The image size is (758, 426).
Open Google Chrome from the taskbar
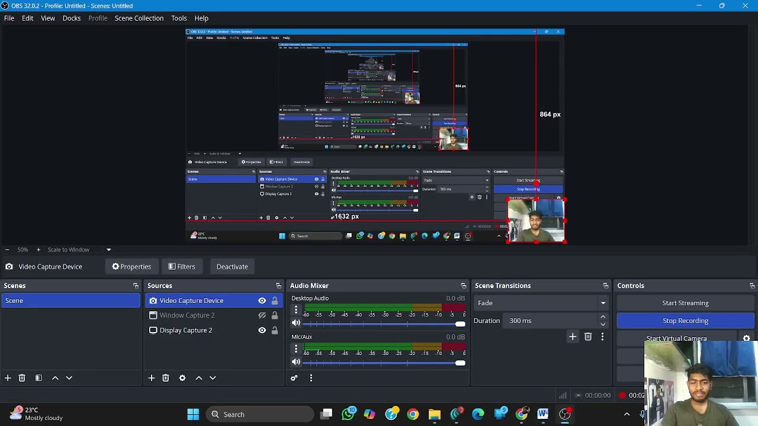point(413,414)
